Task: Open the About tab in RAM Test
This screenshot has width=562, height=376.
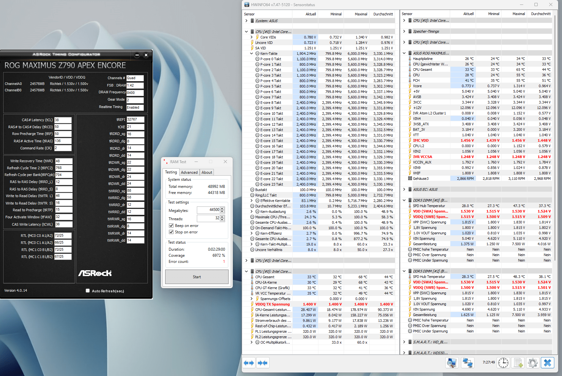Action: tap(207, 172)
